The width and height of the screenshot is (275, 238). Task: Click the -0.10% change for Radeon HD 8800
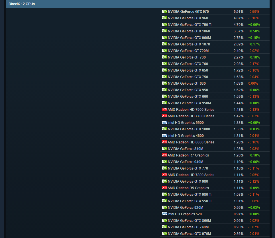[x=254, y=142]
